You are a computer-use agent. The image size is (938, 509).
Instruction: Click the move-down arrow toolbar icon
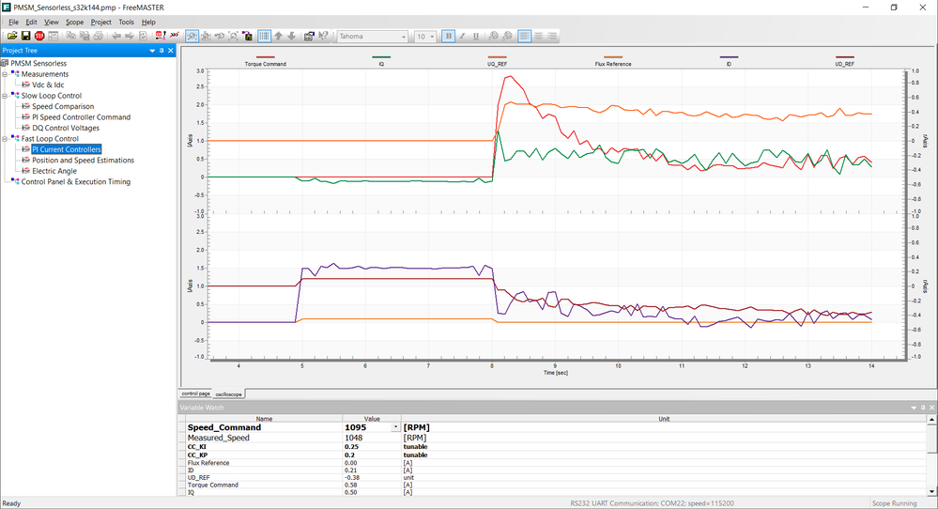(x=291, y=36)
